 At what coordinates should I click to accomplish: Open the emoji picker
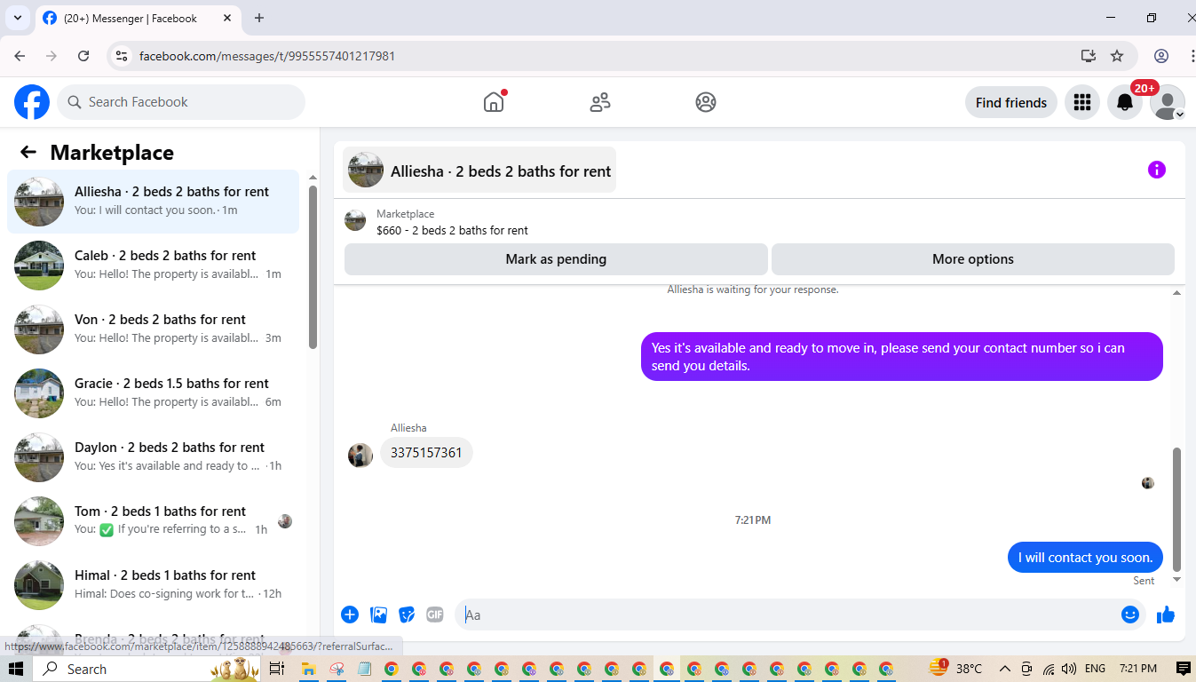(1130, 615)
